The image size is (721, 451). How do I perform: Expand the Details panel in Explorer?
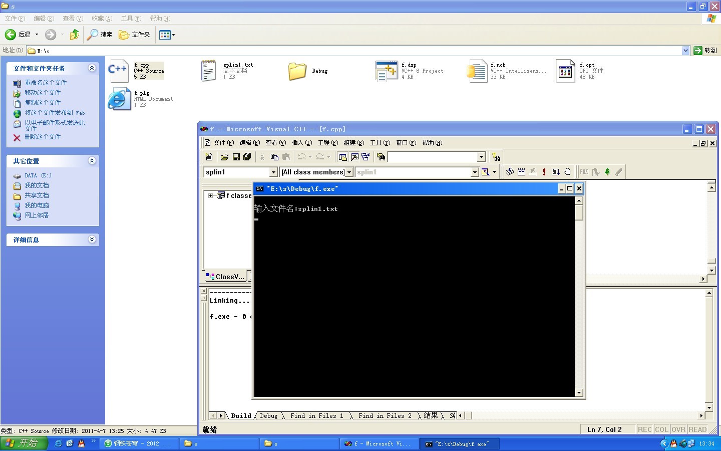(92, 240)
